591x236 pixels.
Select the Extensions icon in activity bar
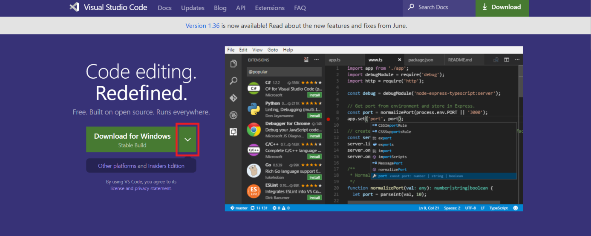point(233,132)
